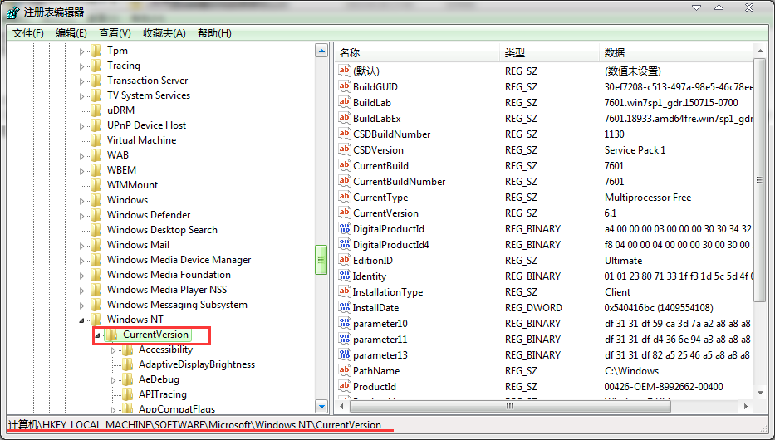Viewport: 775px width, 440px height.
Task: Select the Virtual Machine key
Action: 141,140
